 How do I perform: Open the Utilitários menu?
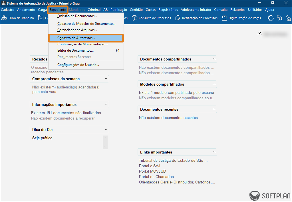(255, 10)
